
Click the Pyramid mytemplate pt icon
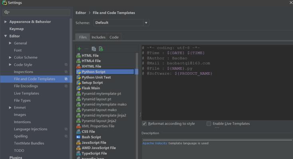(x=79, y=93)
